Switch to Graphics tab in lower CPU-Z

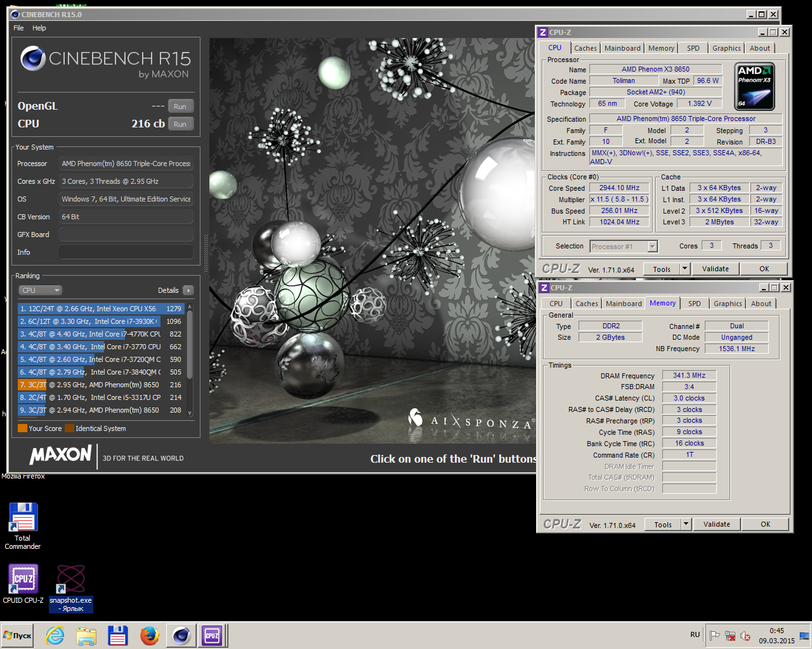[728, 304]
